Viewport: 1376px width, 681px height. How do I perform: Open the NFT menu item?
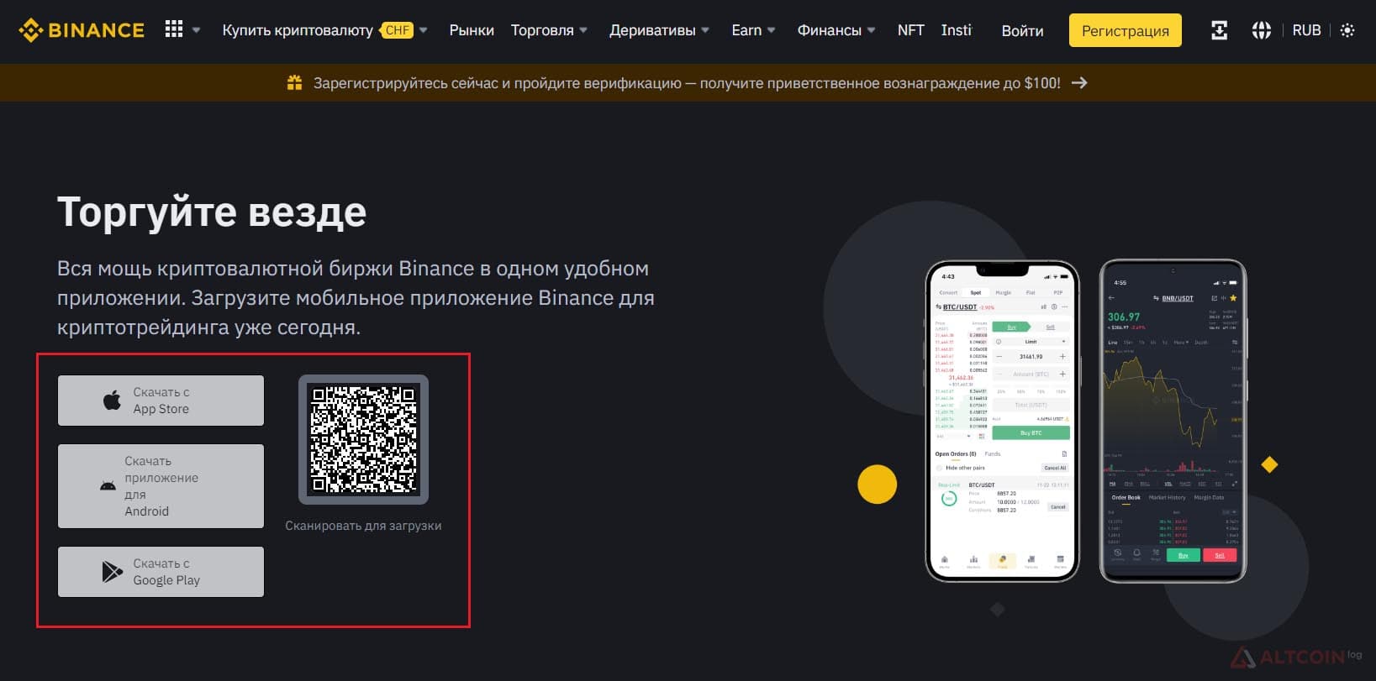click(x=910, y=30)
